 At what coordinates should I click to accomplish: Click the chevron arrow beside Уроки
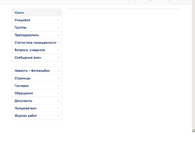(58, 13)
